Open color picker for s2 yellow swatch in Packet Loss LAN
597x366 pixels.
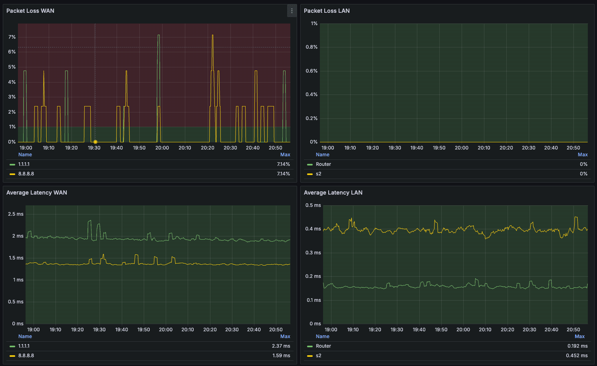[310, 174]
